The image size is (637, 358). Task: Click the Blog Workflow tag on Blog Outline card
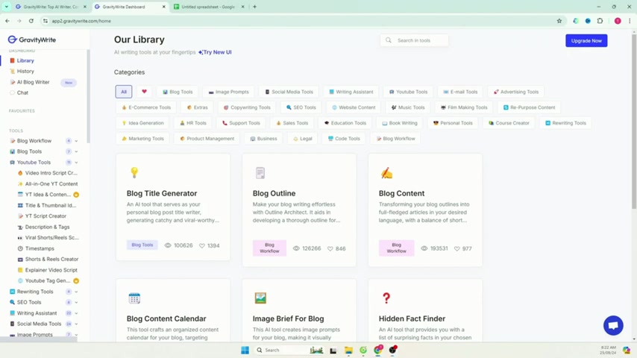tap(269, 248)
